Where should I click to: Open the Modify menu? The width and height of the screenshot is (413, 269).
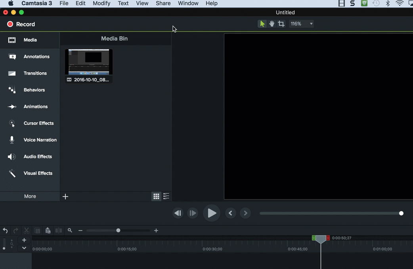point(101,3)
